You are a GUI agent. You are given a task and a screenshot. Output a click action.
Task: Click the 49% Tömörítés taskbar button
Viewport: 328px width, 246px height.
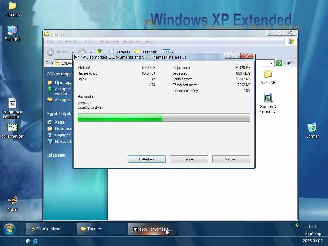(x=152, y=229)
